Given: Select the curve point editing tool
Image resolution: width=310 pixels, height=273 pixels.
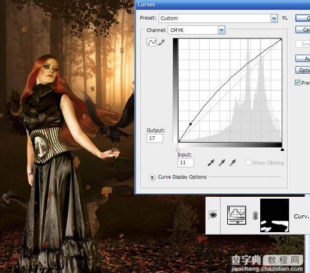Looking at the screenshot, I should pyautogui.click(x=151, y=43).
